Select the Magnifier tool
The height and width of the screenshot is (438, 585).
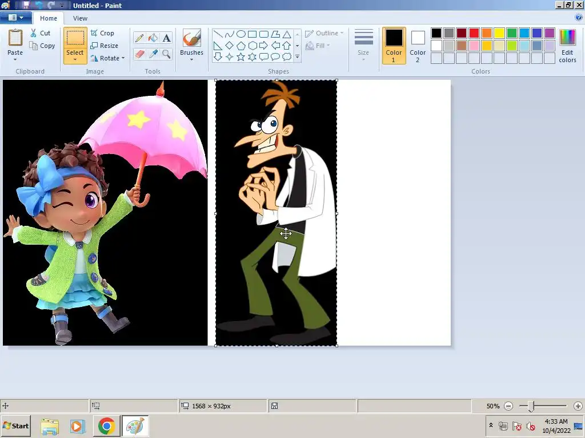166,54
